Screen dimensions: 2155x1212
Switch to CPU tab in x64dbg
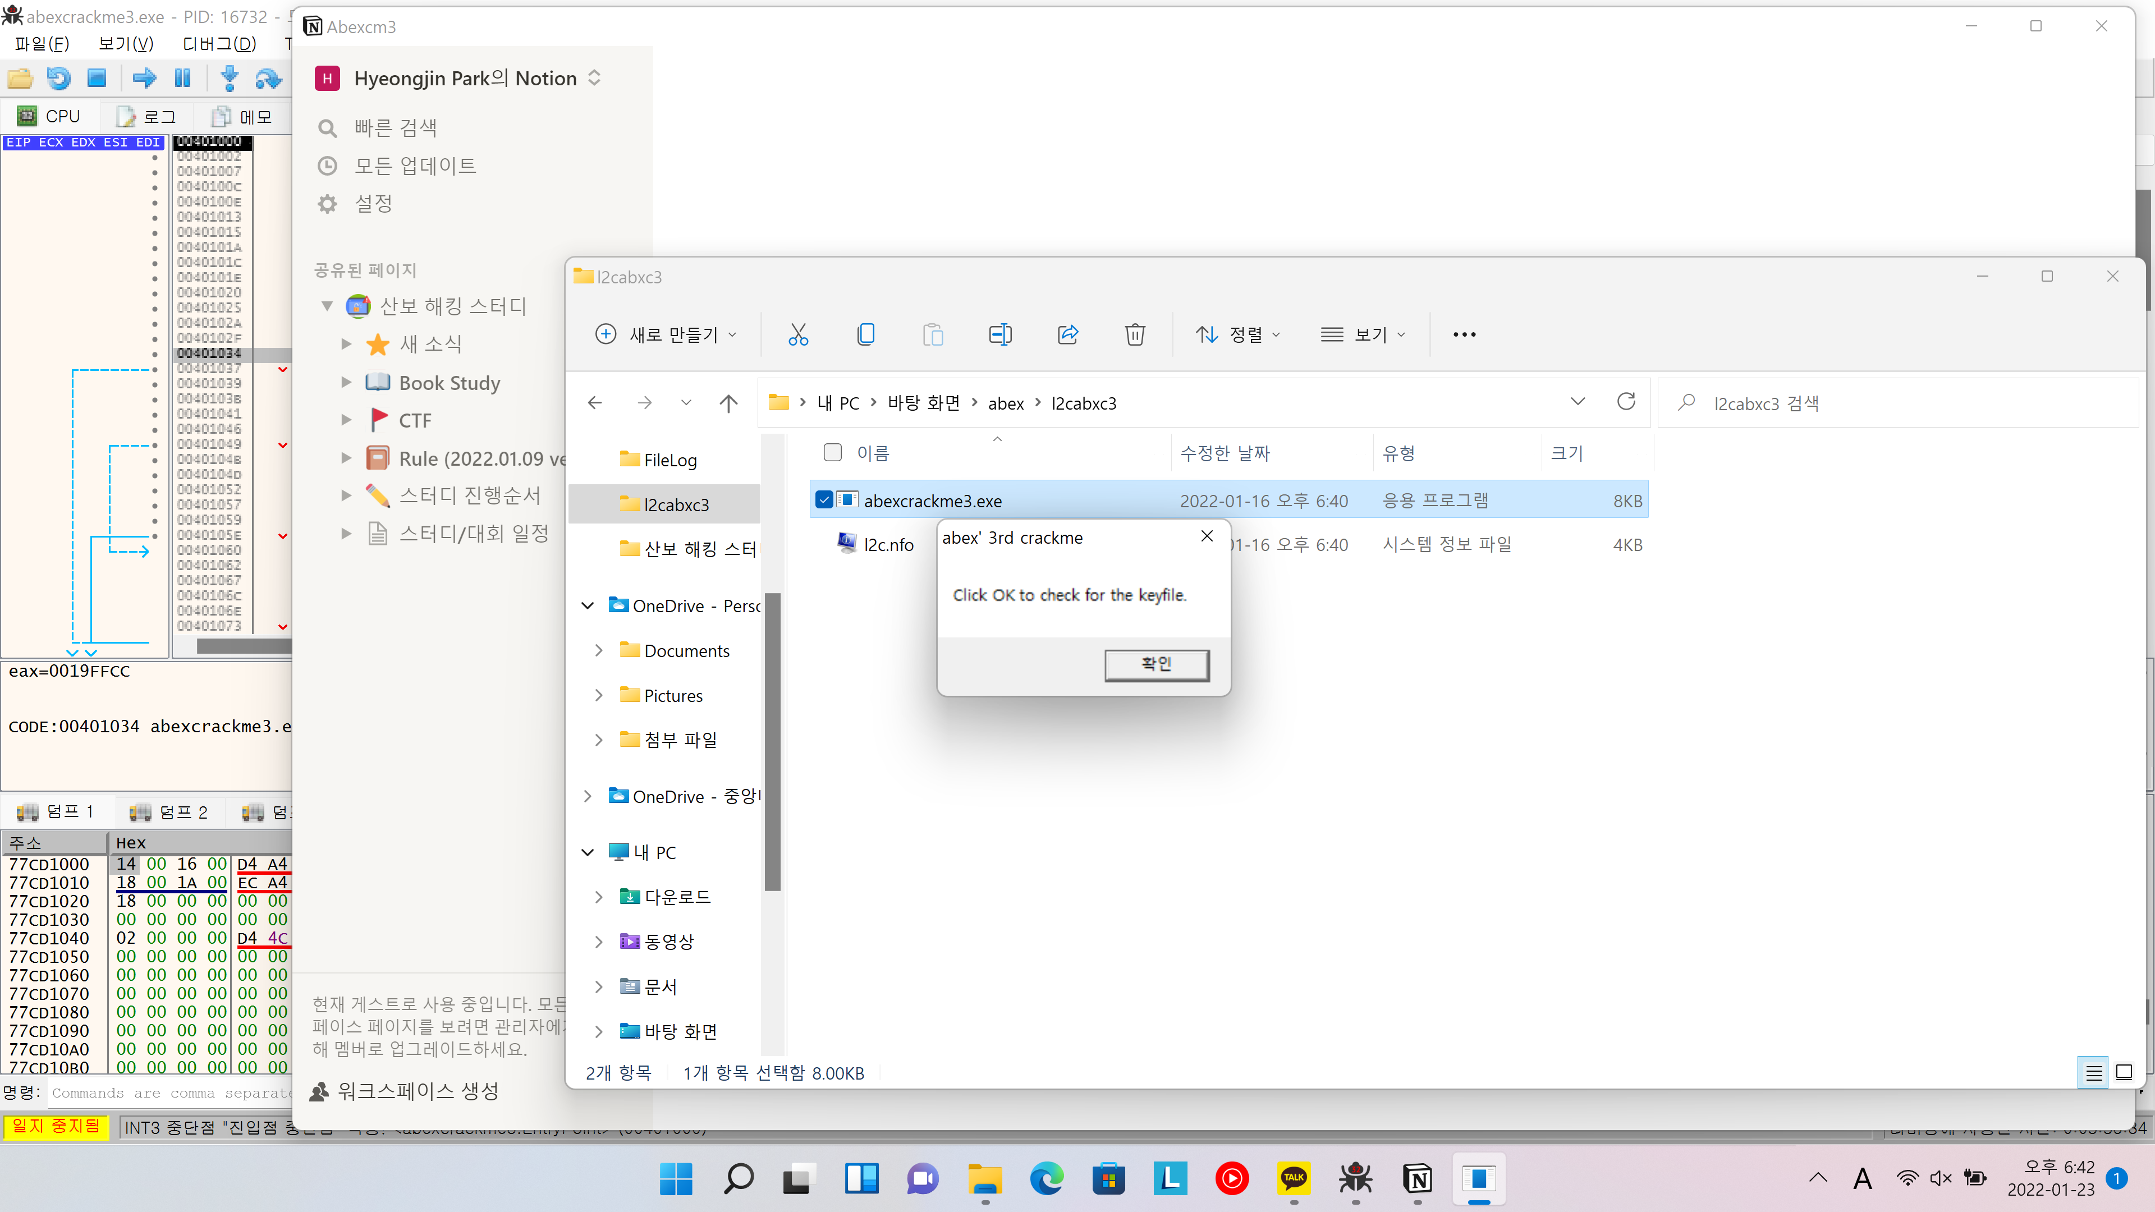50,116
